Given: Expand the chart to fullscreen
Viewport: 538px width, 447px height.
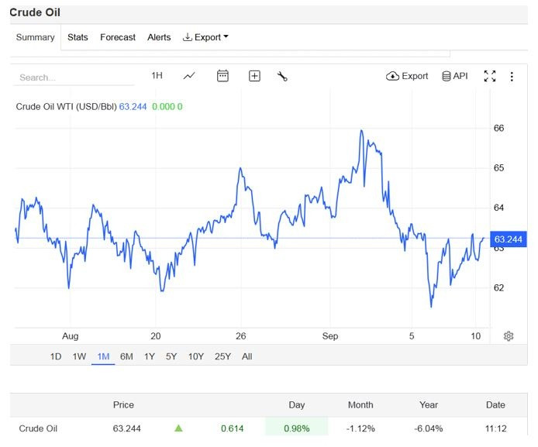Looking at the screenshot, I should [x=490, y=76].
